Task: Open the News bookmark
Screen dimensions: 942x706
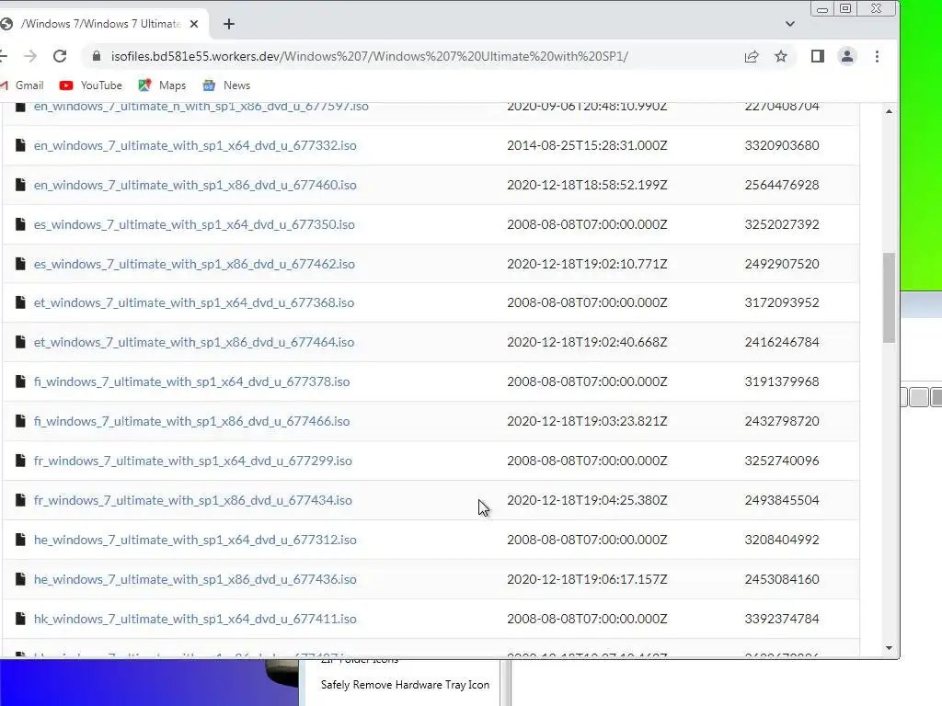Action: tap(226, 85)
